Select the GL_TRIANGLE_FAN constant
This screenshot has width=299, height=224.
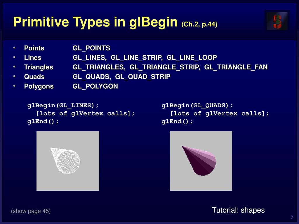236,67
